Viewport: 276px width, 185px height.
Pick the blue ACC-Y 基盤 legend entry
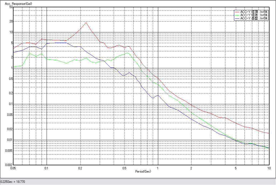point(254,18)
